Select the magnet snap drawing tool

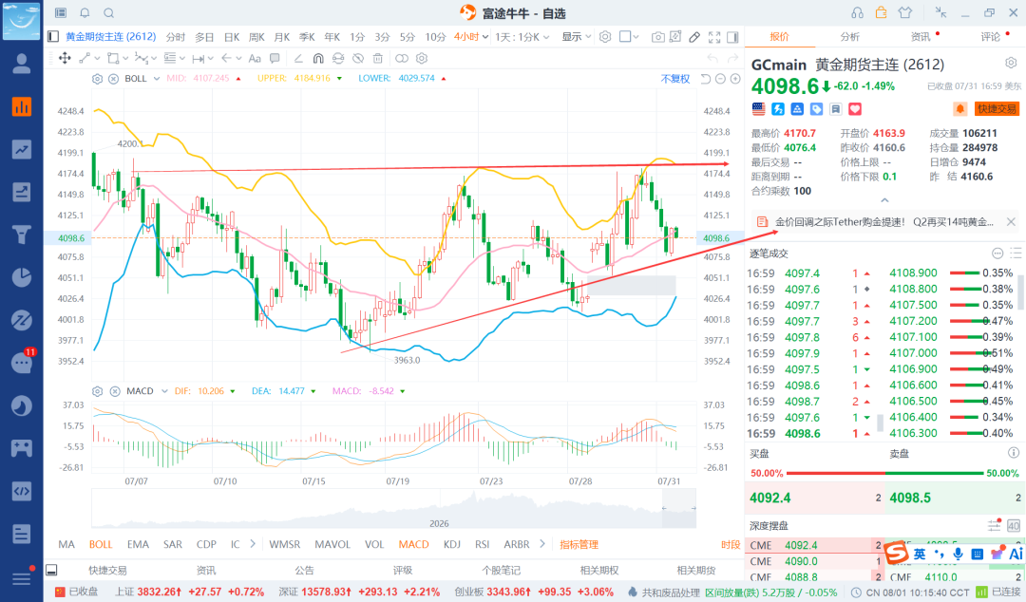point(318,58)
